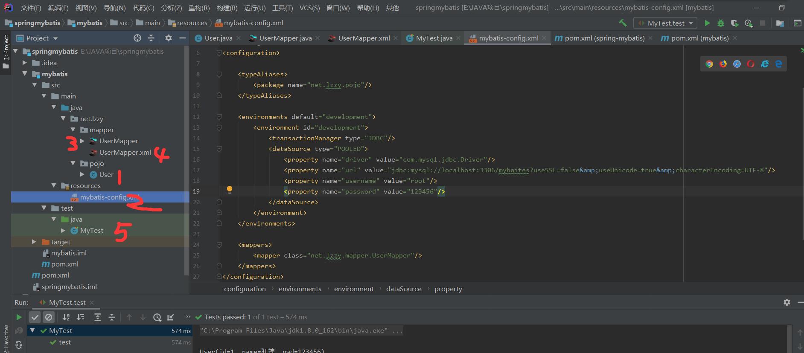Run MyTest.test with coverage icon

click(x=734, y=23)
